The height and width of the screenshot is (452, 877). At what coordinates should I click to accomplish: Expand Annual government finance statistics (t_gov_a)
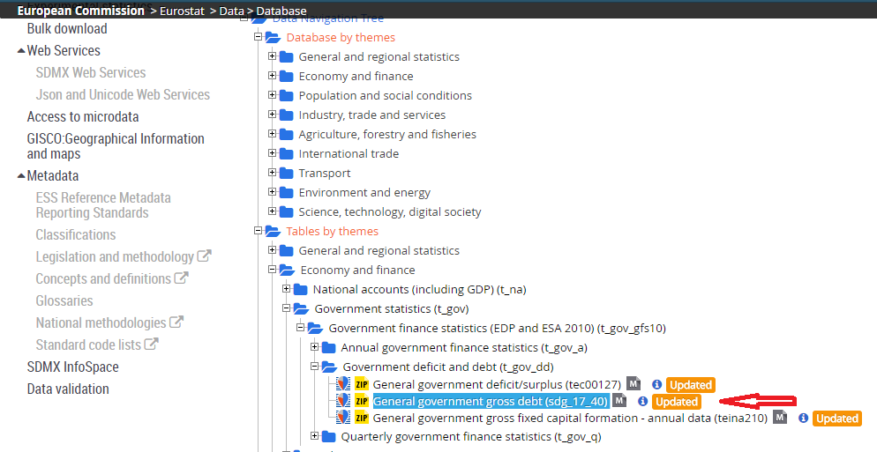tap(314, 347)
